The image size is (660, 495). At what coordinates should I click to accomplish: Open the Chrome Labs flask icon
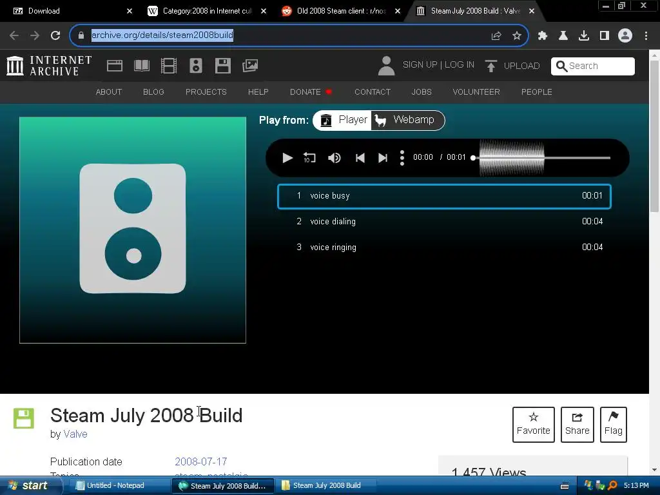click(563, 36)
